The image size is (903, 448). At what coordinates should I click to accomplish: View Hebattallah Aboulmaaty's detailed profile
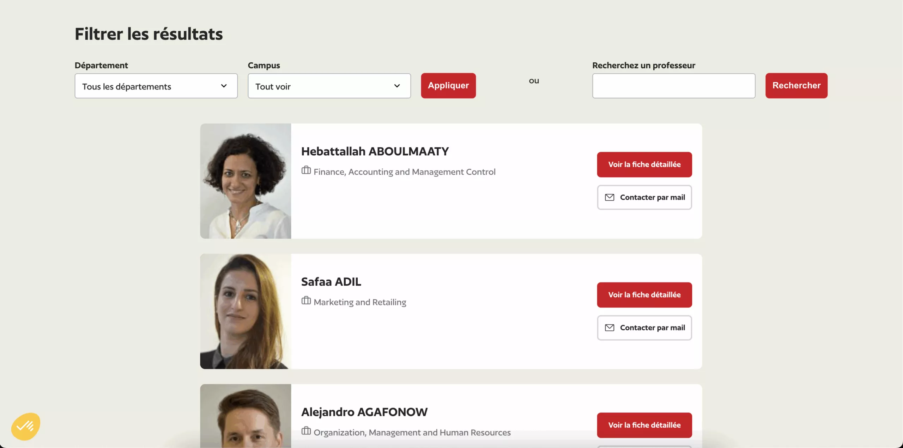644,164
